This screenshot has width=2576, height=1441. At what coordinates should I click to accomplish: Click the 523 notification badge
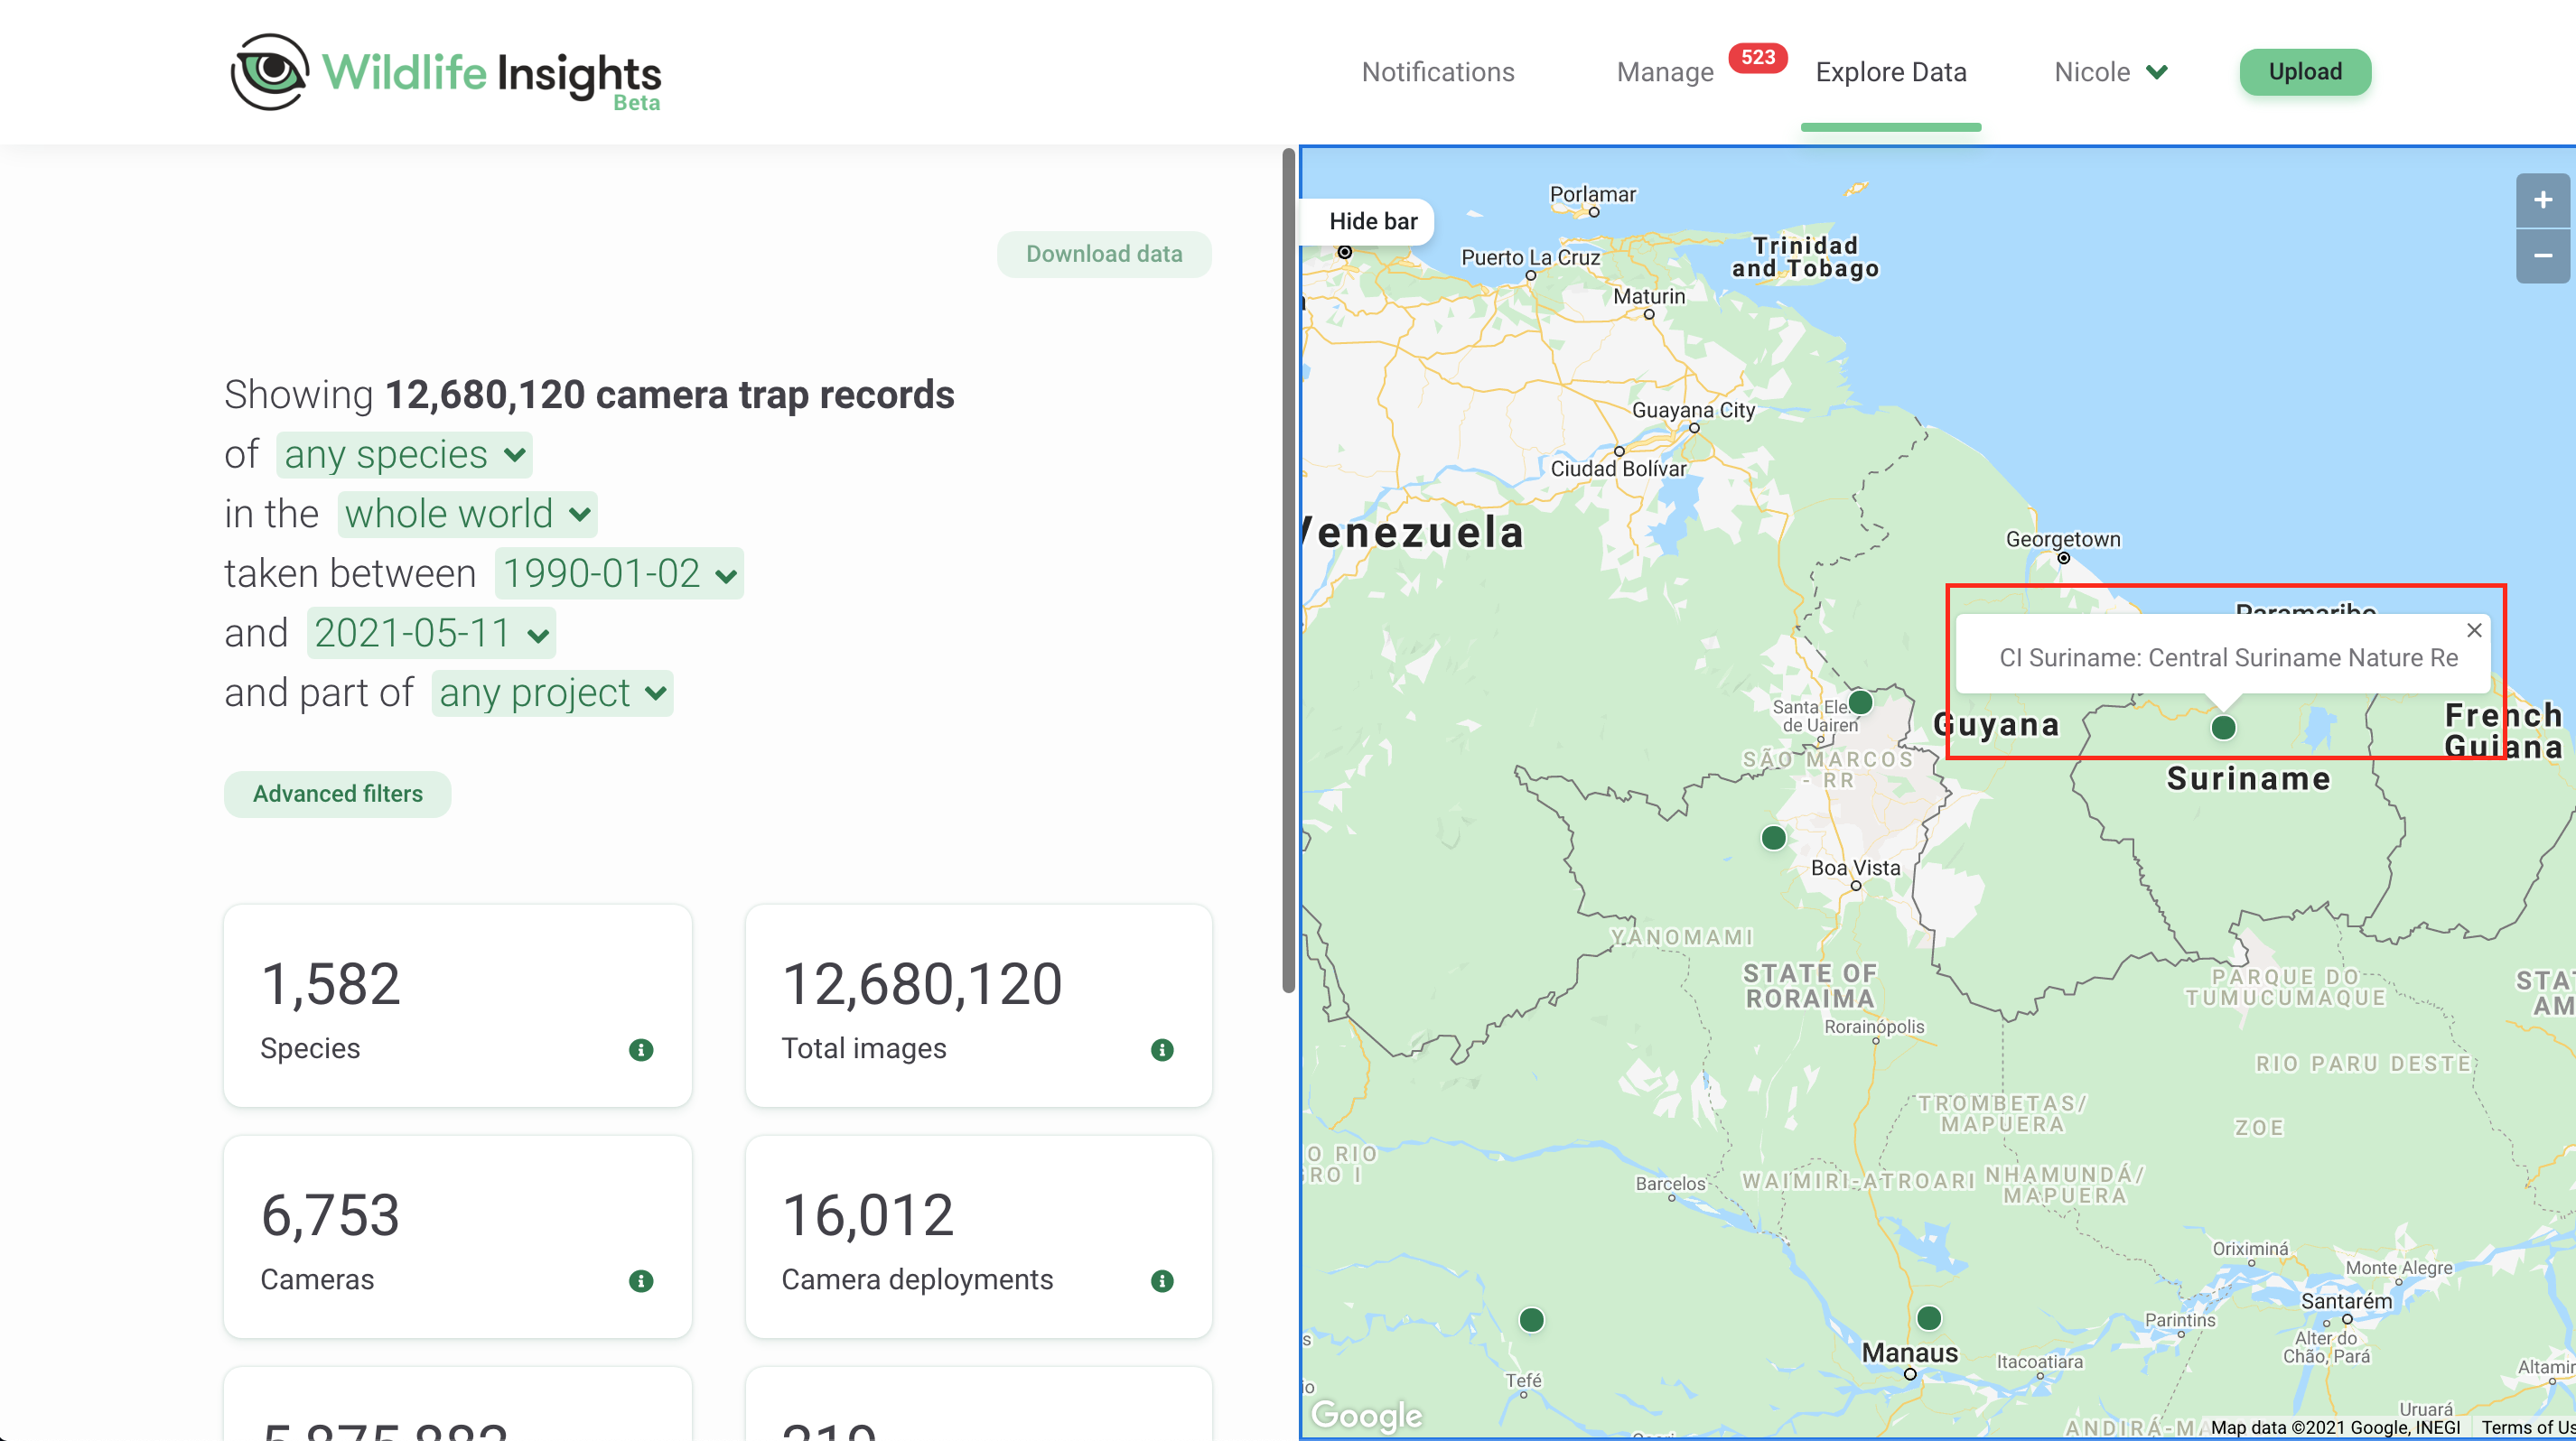(1758, 58)
